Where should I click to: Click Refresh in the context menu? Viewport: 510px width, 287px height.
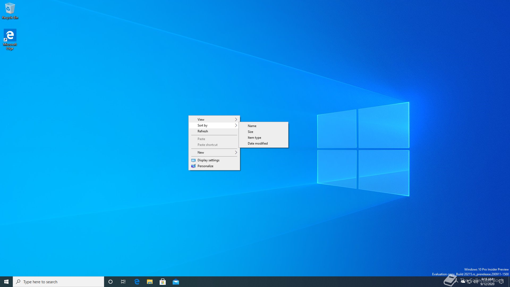203,131
